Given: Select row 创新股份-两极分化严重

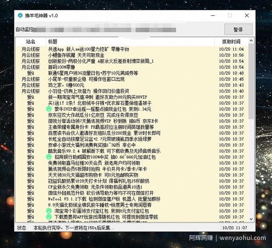Looking at the screenshot, I should 132,61.
